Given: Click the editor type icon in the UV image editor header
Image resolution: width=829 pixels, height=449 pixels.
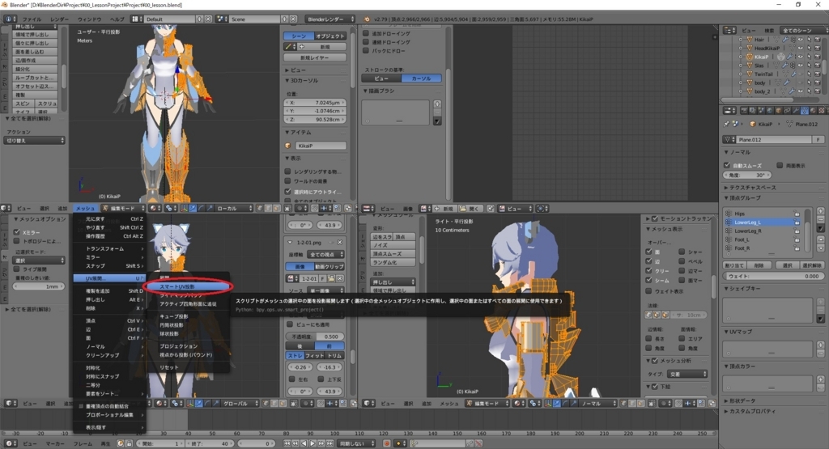Looking at the screenshot, I should [x=368, y=208].
